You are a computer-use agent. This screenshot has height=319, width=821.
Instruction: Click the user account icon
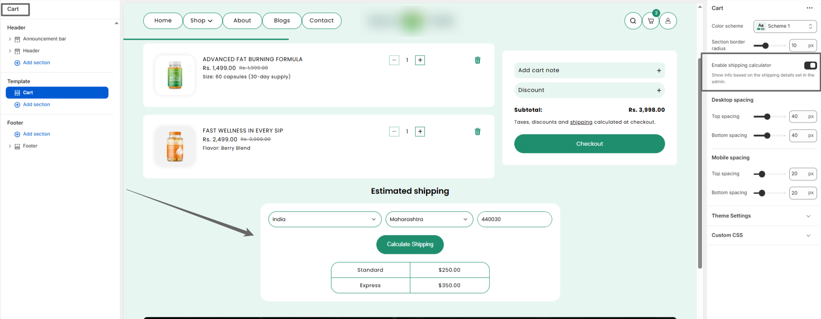pos(668,21)
